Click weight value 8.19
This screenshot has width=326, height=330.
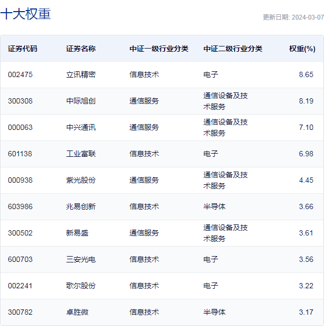point(306,101)
